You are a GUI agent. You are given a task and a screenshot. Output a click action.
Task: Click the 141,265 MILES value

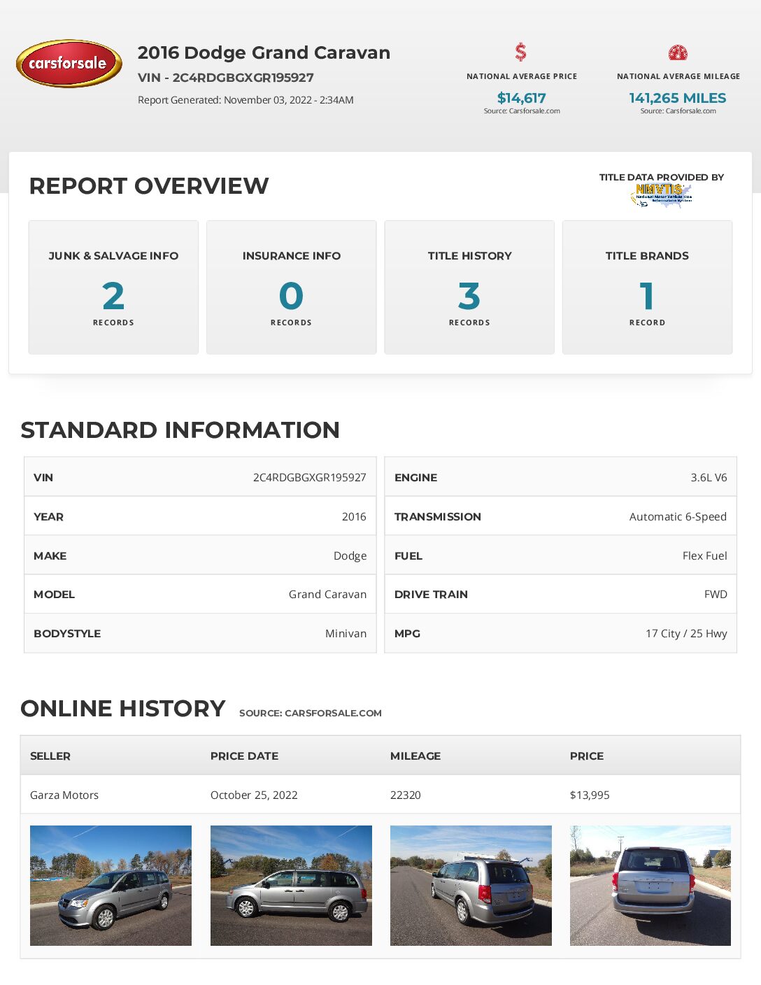point(678,98)
